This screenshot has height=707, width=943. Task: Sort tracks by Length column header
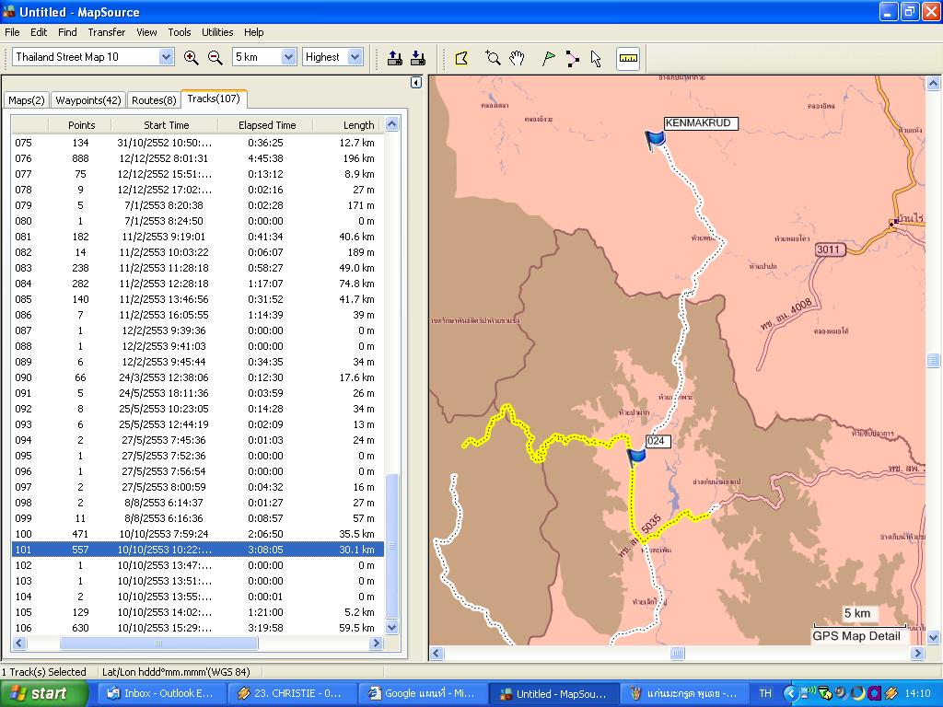[x=358, y=125]
